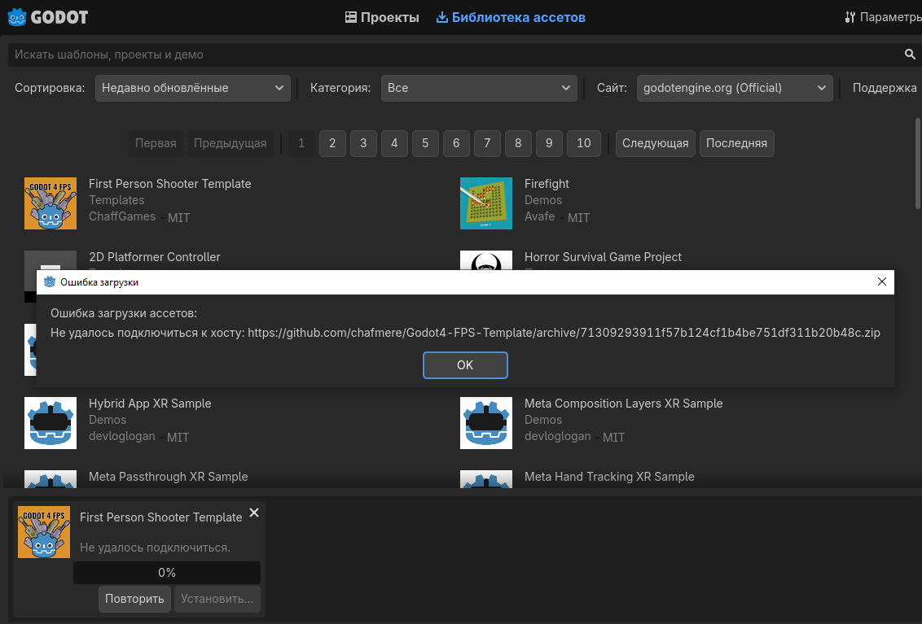922x624 pixels.
Task: Open 2D Platformer Controller title
Action: pos(155,257)
